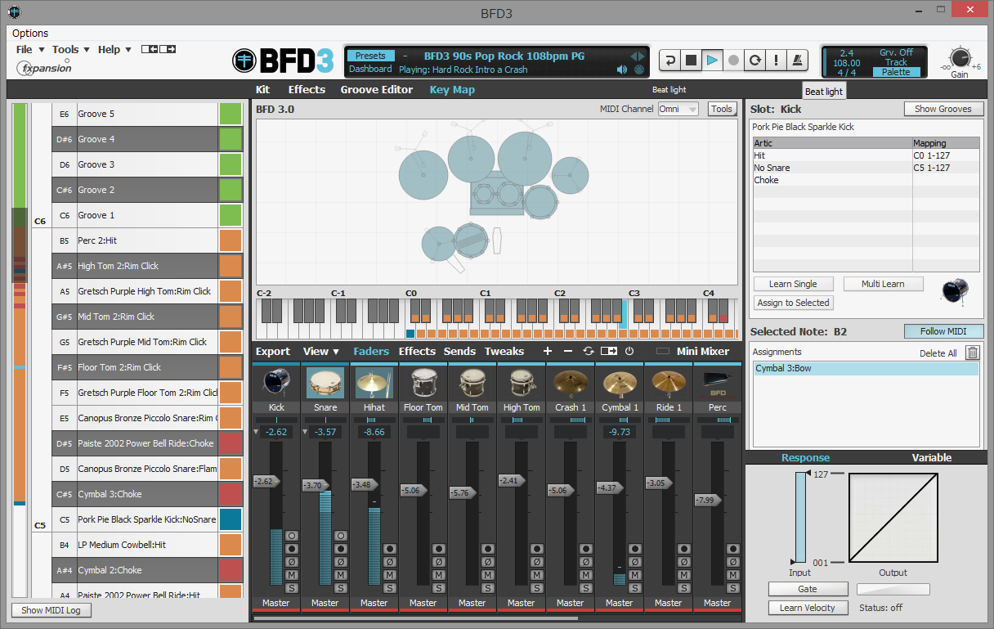Toggle the Loop transport button
This screenshot has height=629, width=994.
[x=755, y=61]
